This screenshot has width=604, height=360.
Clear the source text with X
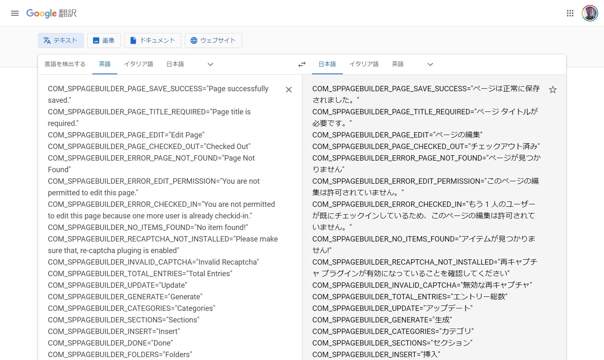(289, 90)
